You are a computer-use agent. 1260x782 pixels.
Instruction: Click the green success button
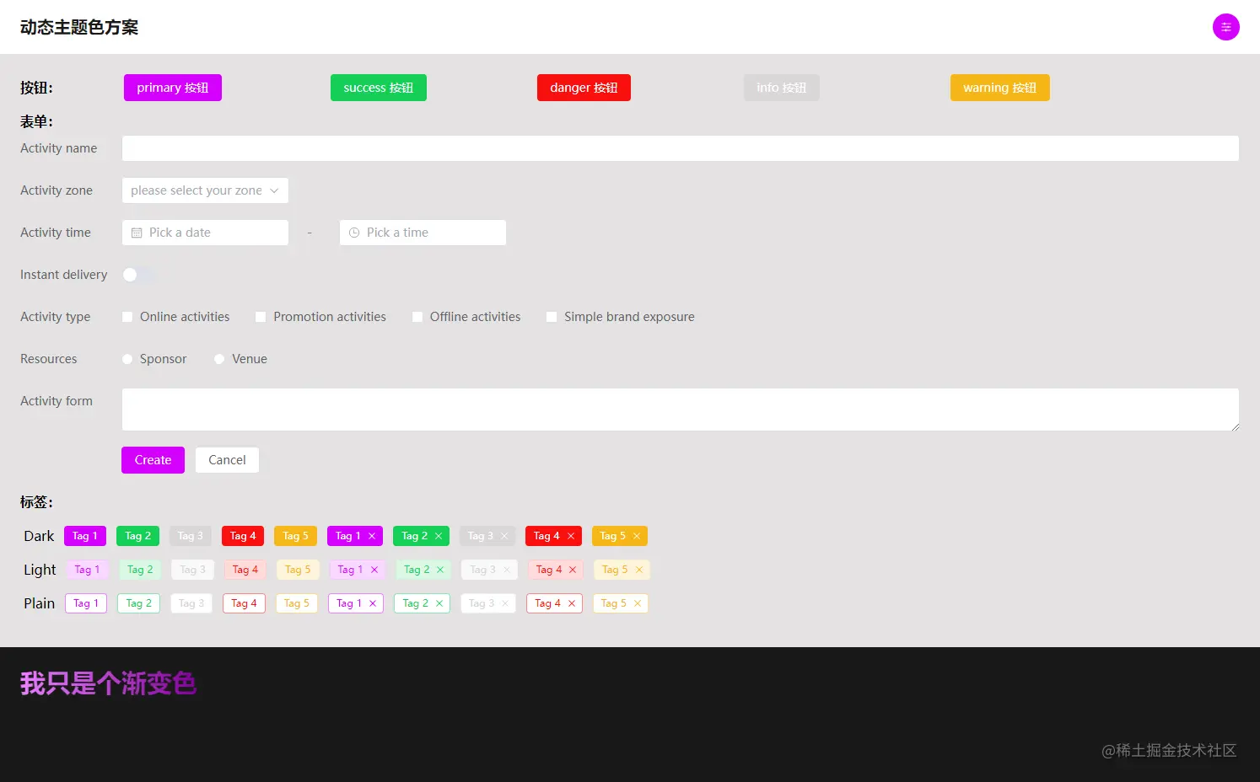[378, 88]
